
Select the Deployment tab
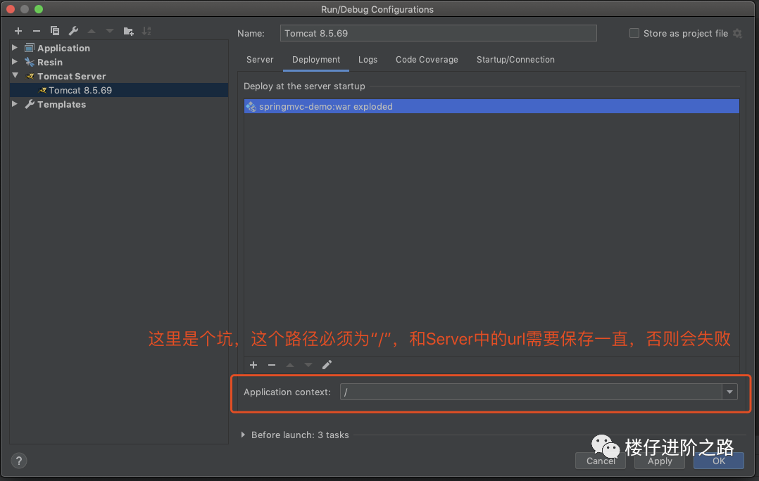(x=316, y=60)
